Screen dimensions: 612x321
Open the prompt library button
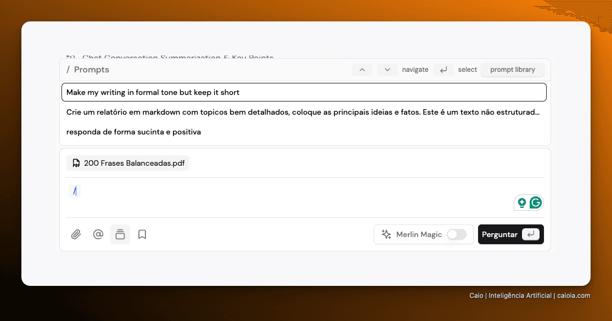(x=513, y=70)
